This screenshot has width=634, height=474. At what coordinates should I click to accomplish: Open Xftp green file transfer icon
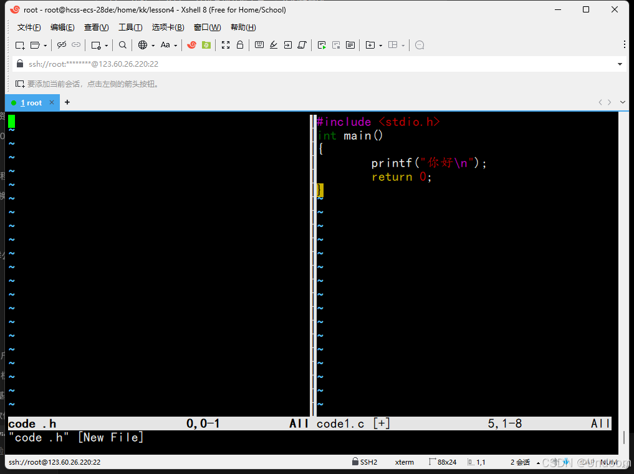point(206,45)
